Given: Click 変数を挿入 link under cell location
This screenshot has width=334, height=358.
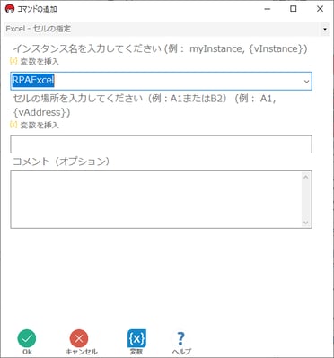Looking at the screenshot, I should coord(40,125).
